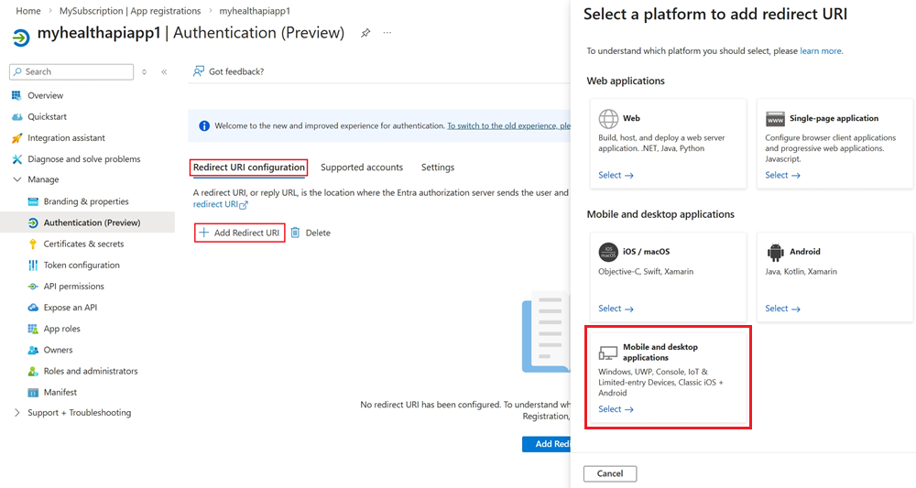Click the Delete trash icon
Viewport: 916px width, 488px height.
295,233
